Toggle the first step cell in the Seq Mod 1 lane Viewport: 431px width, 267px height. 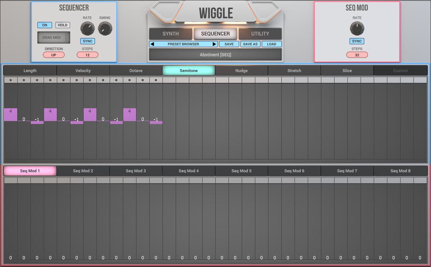tap(11, 180)
